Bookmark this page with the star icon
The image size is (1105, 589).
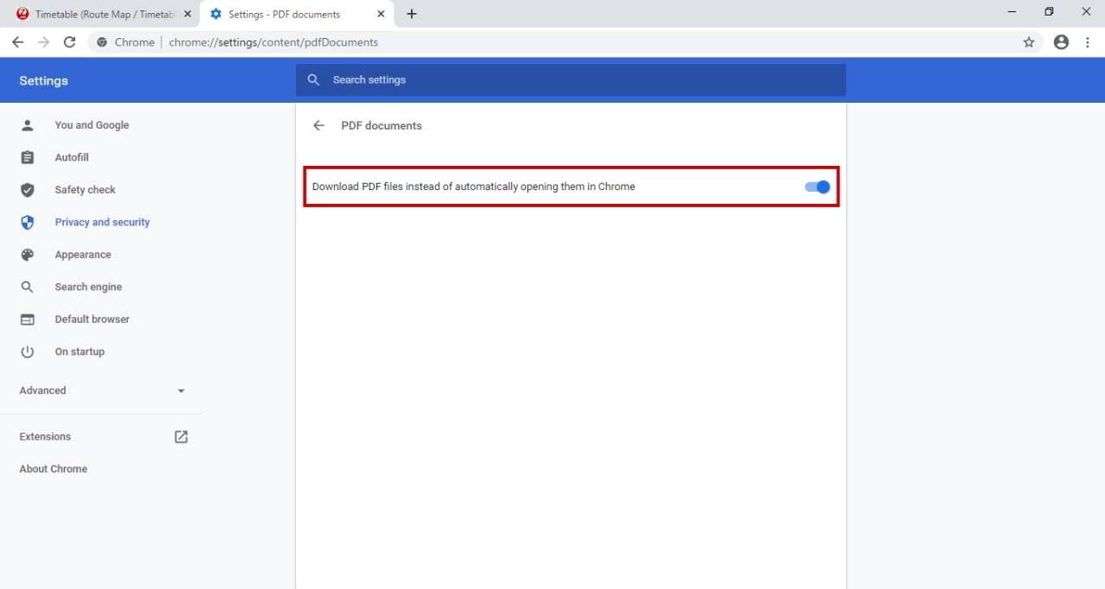tap(1028, 42)
